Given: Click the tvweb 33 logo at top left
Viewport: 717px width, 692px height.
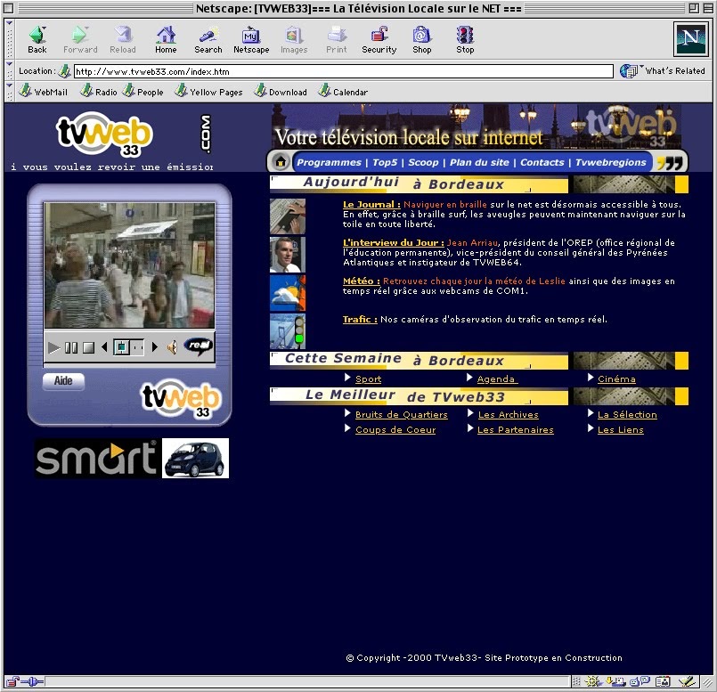Looking at the screenshot, I should pos(104,134).
